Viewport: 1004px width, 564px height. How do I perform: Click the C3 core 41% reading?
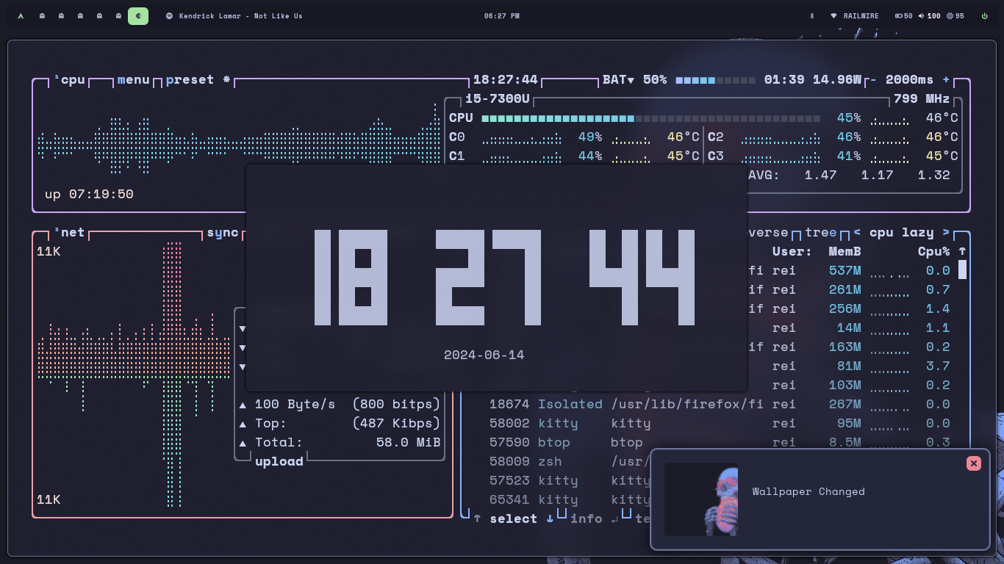click(x=849, y=156)
